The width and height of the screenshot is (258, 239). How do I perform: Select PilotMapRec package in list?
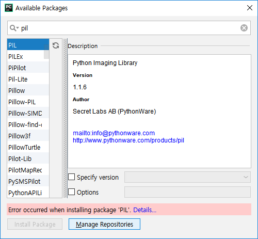(x=28, y=169)
